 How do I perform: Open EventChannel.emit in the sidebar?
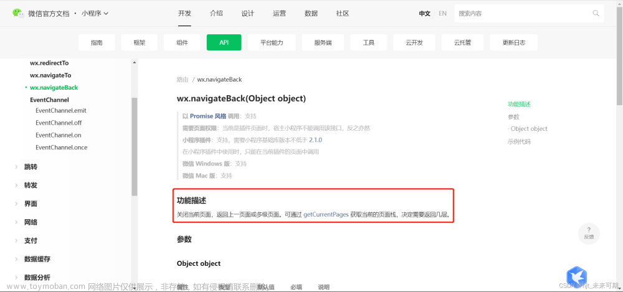61,110
